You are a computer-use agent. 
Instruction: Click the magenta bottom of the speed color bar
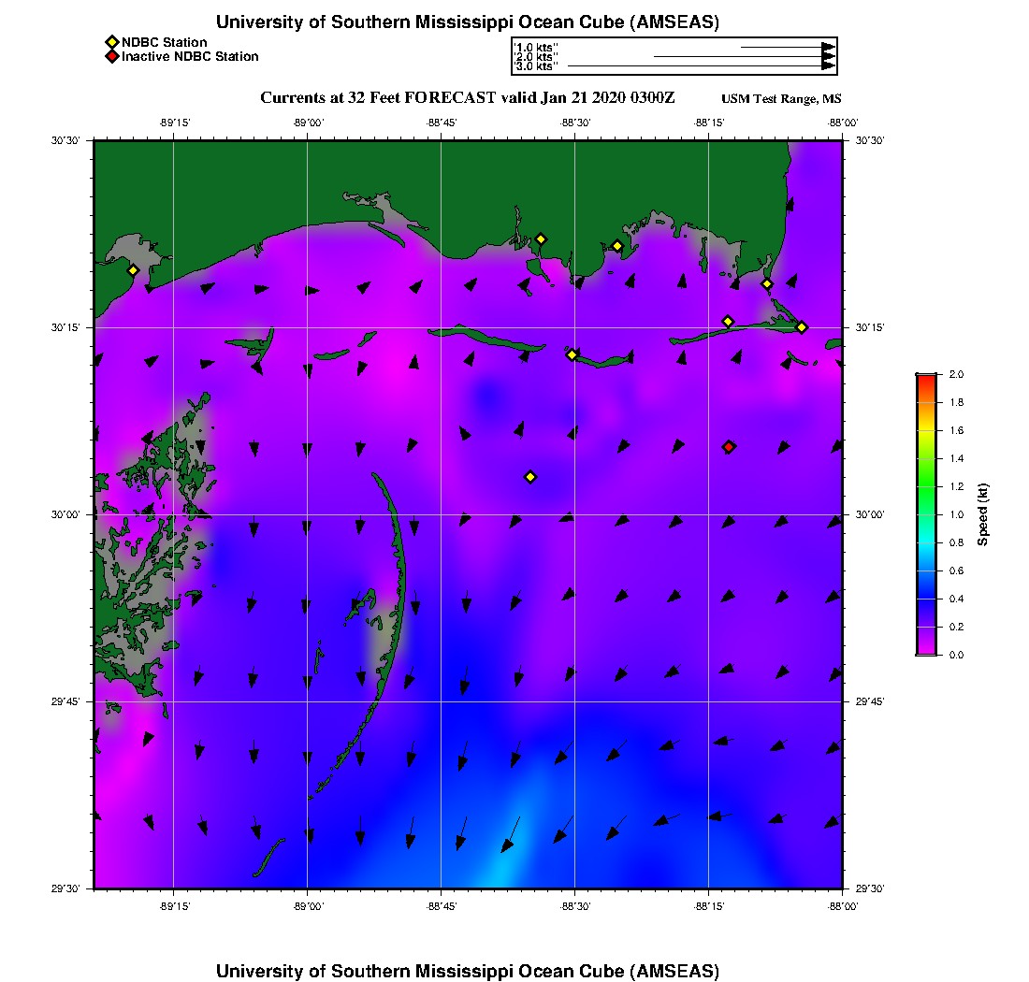(x=926, y=651)
